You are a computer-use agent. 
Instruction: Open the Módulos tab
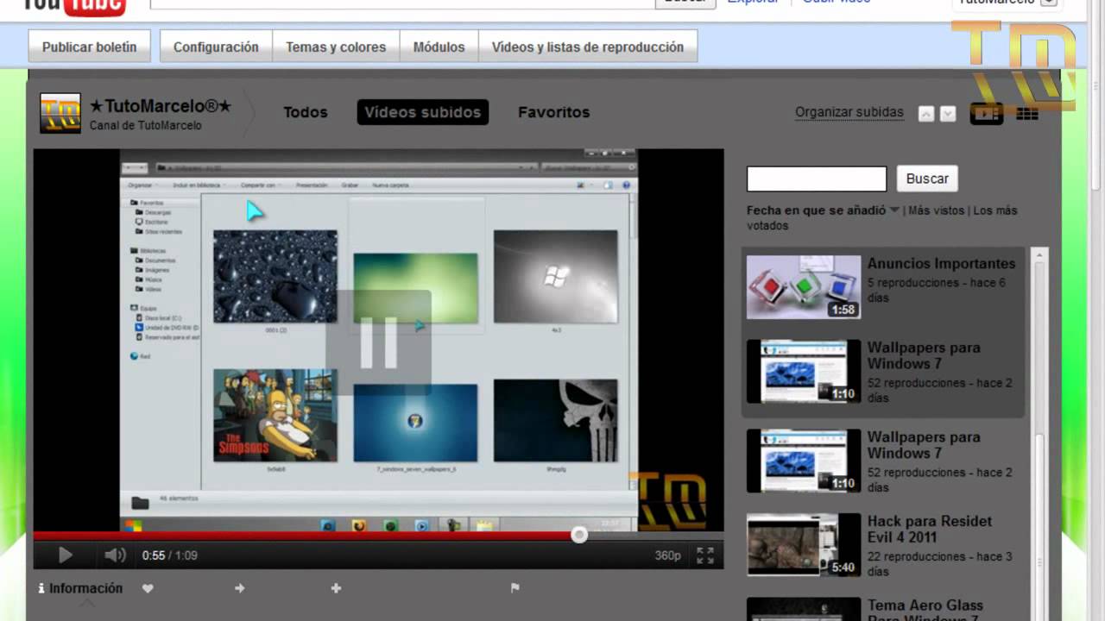point(439,47)
